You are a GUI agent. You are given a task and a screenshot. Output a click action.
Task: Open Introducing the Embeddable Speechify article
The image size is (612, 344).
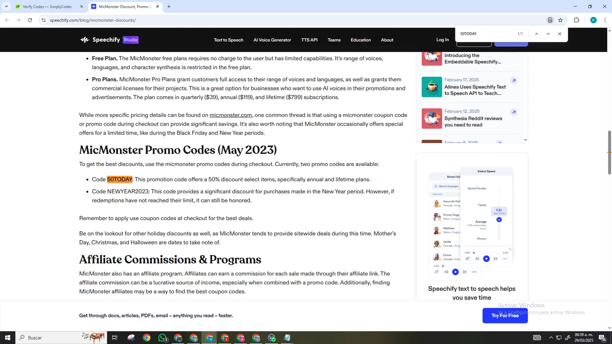pos(473,59)
